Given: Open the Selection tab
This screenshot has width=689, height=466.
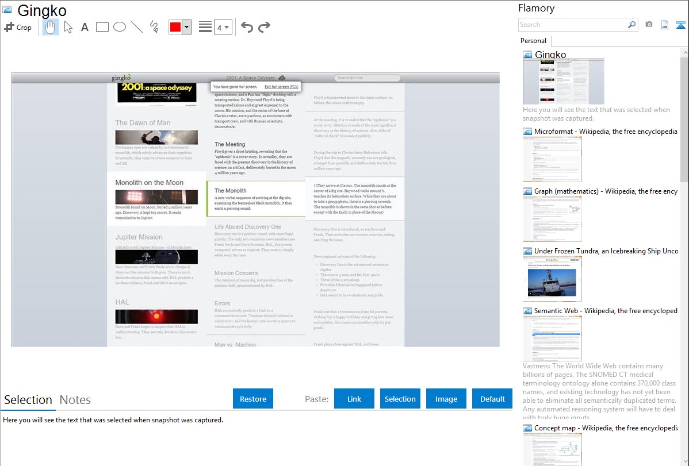Looking at the screenshot, I should tap(28, 400).
